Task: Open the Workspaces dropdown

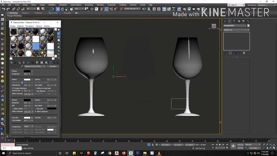Action: click(x=267, y=5)
